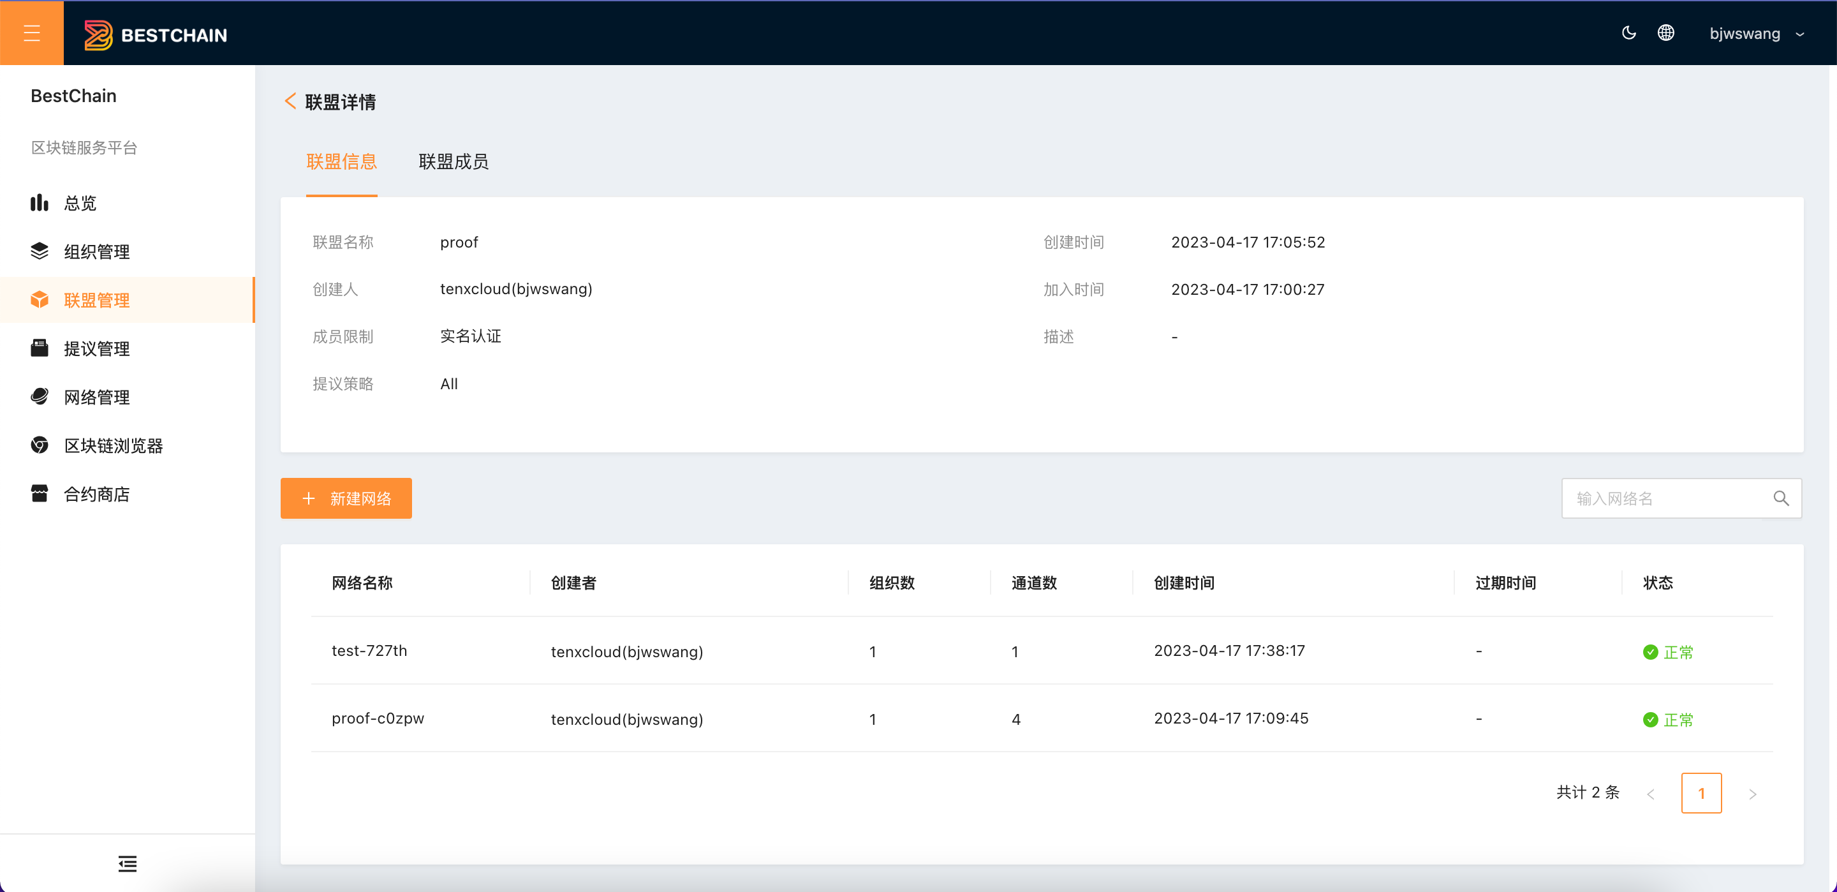Go to pagination page 1
The image size is (1837, 892).
(x=1702, y=793)
